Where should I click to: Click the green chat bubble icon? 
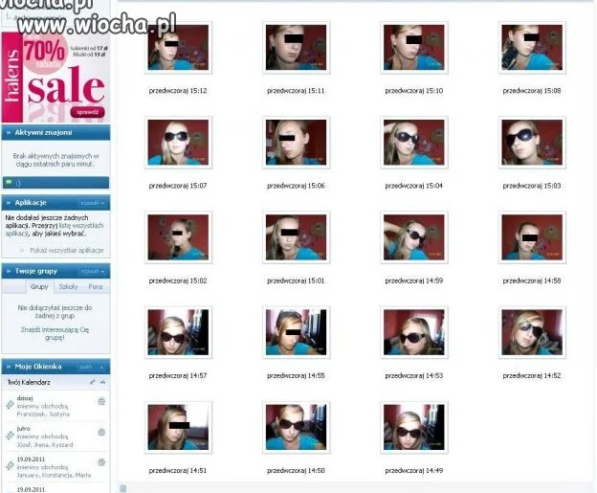(x=9, y=183)
